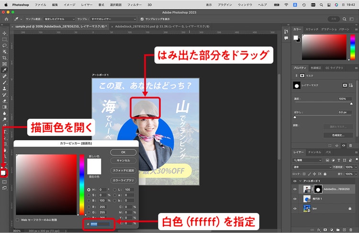Select the Brush tool
The image size is (359, 233).
coord(4,83)
